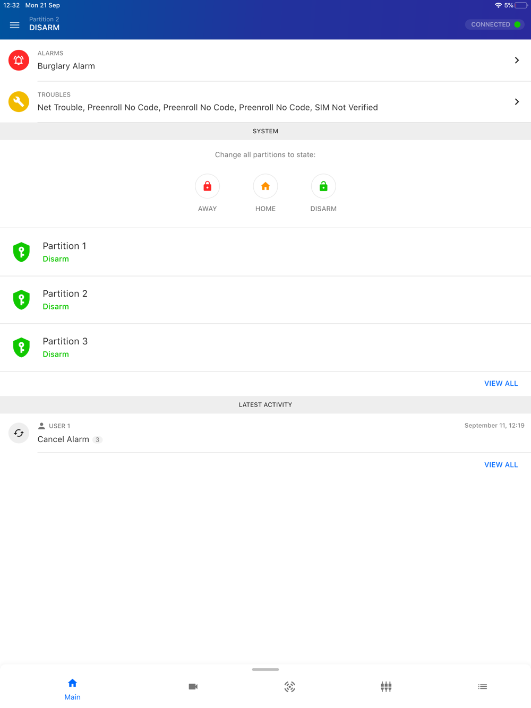Select the Main home tab

72,688
